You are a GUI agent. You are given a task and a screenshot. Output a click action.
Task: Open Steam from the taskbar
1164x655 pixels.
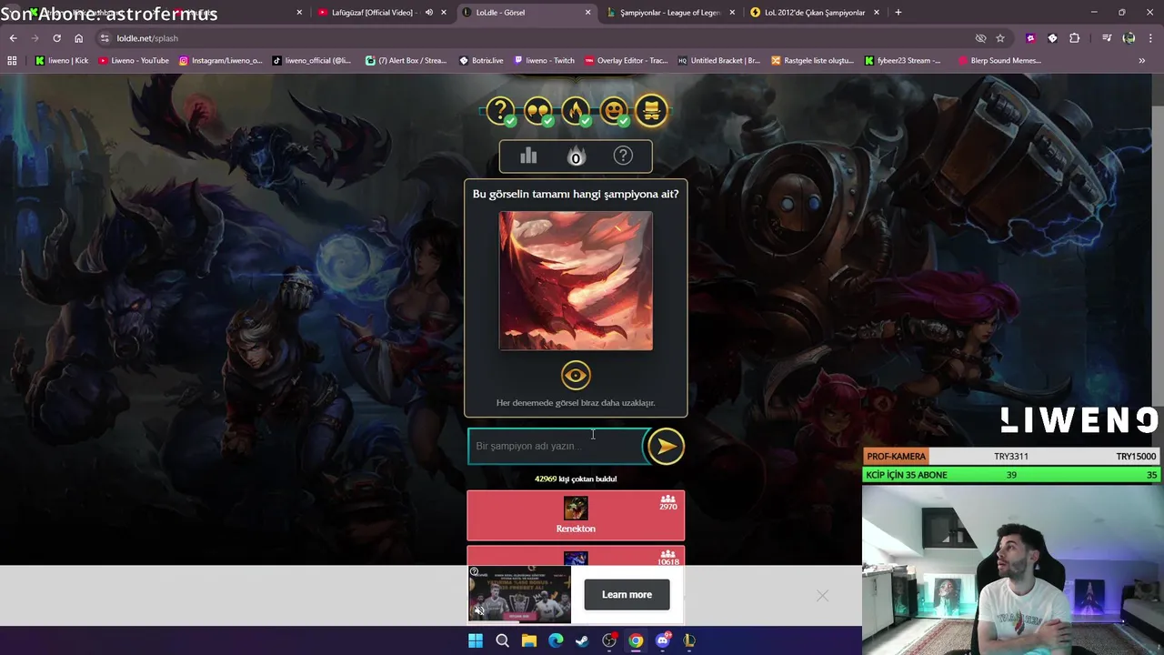point(582,640)
